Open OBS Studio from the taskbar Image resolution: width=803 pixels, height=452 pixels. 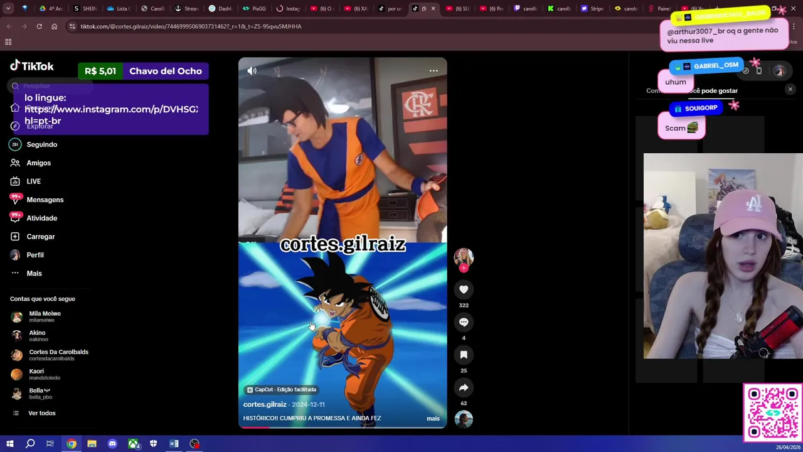(194, 444)
